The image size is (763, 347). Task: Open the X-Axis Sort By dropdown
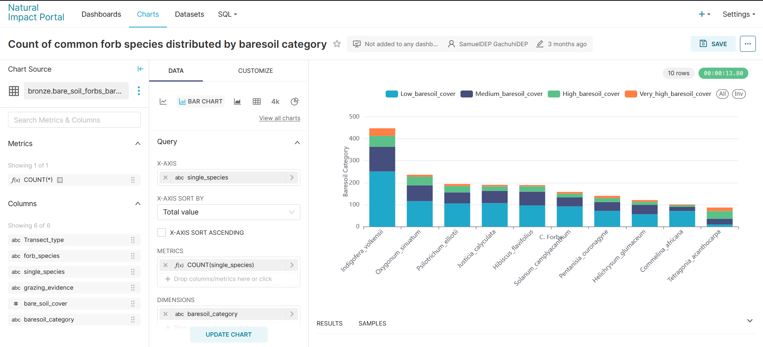click(229, 212)
